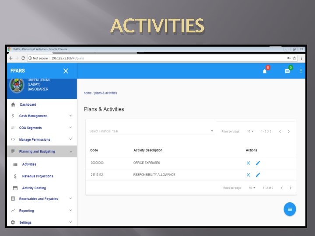315x236 pixels.
Task: Edit the OFFICE EXPENSES activity
Action: pos(258,163)
